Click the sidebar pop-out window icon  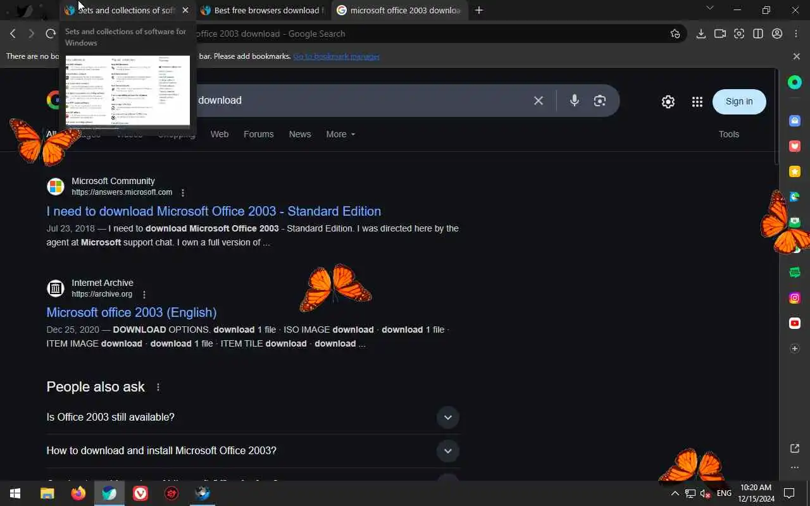tap(795, 448)
